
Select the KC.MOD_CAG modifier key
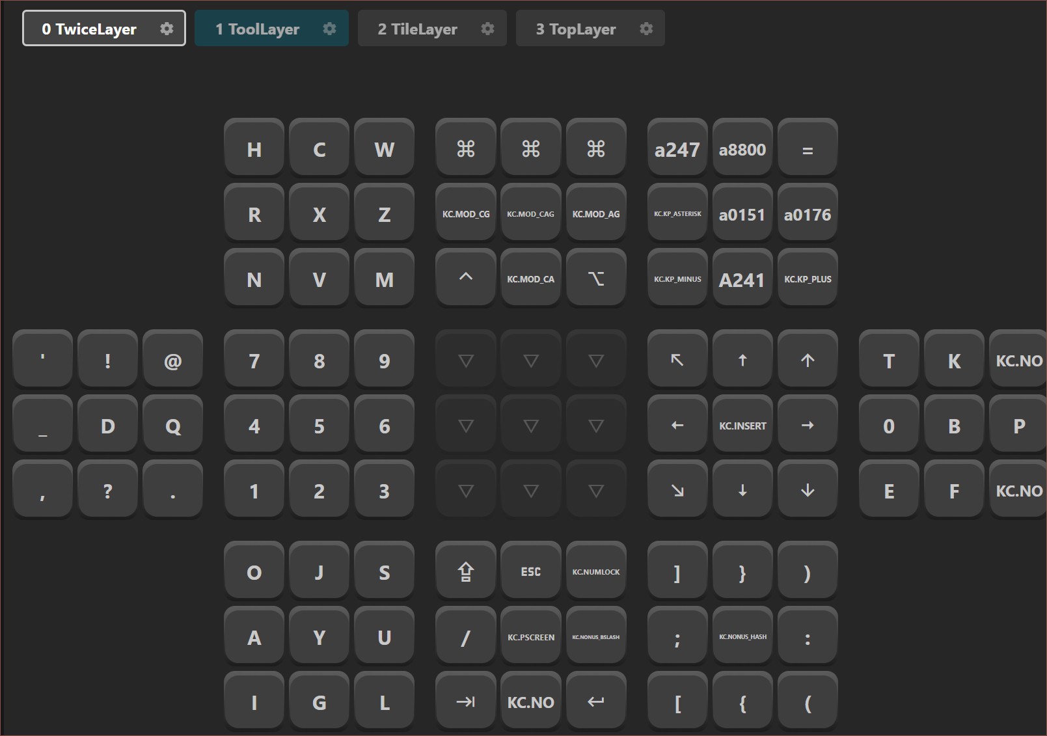(x=530, y=213)
